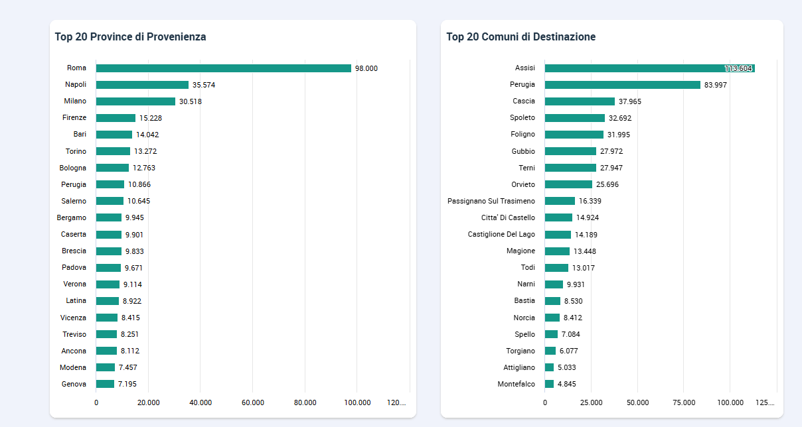This screenshot has width=802, height=427.
Task: Select the Spoleto bar showing 32.692
Action: [x=575, y=118]
